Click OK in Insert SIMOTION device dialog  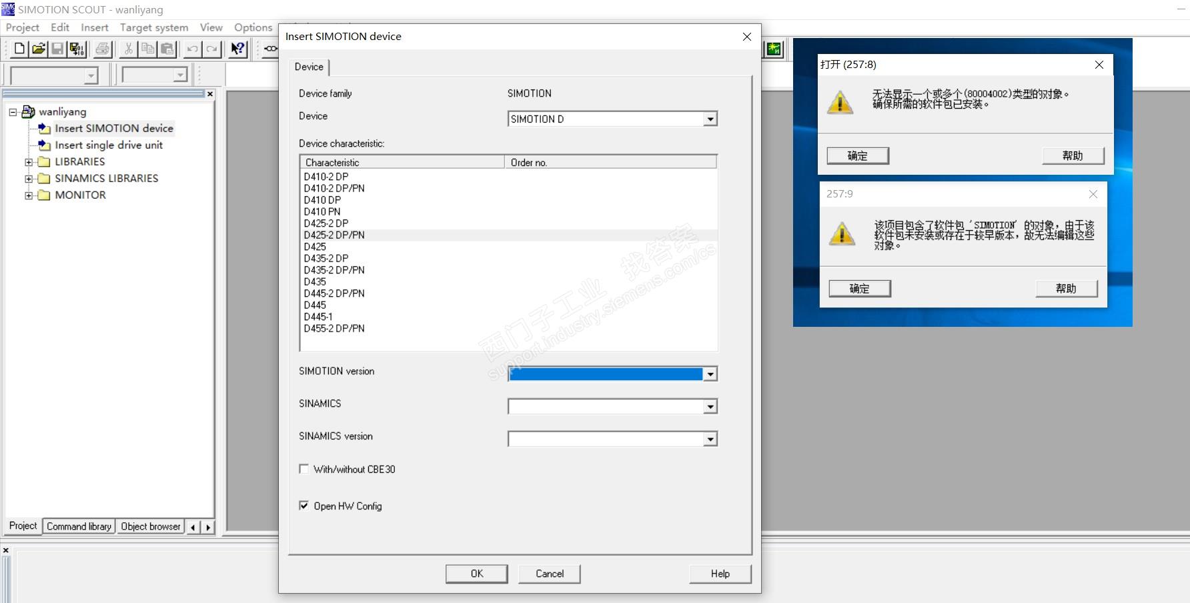coord(477,574)
